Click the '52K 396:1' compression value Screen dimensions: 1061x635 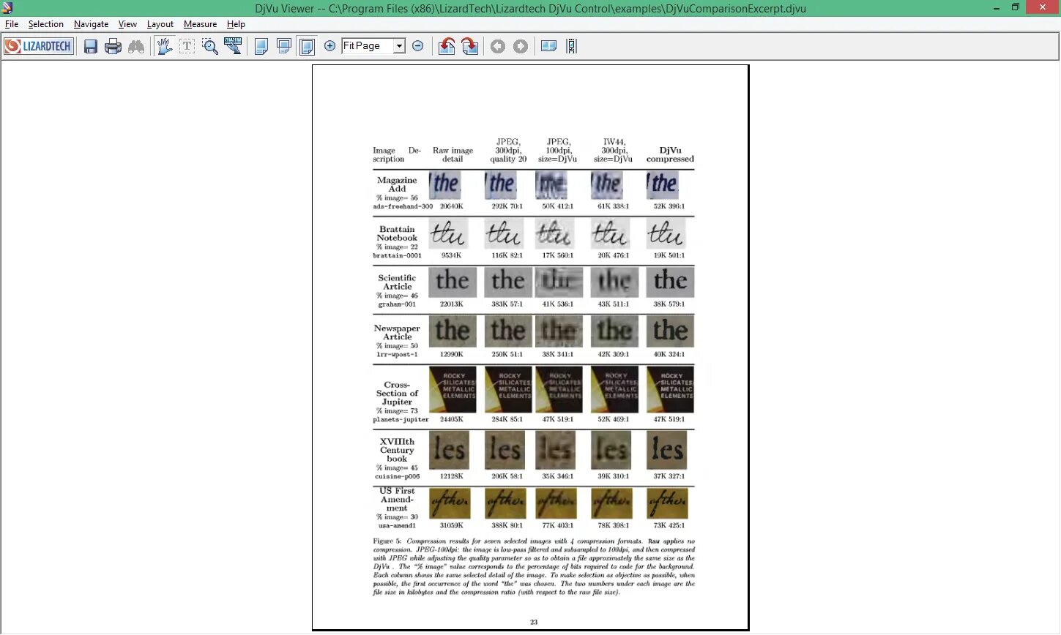coord(669,206)
